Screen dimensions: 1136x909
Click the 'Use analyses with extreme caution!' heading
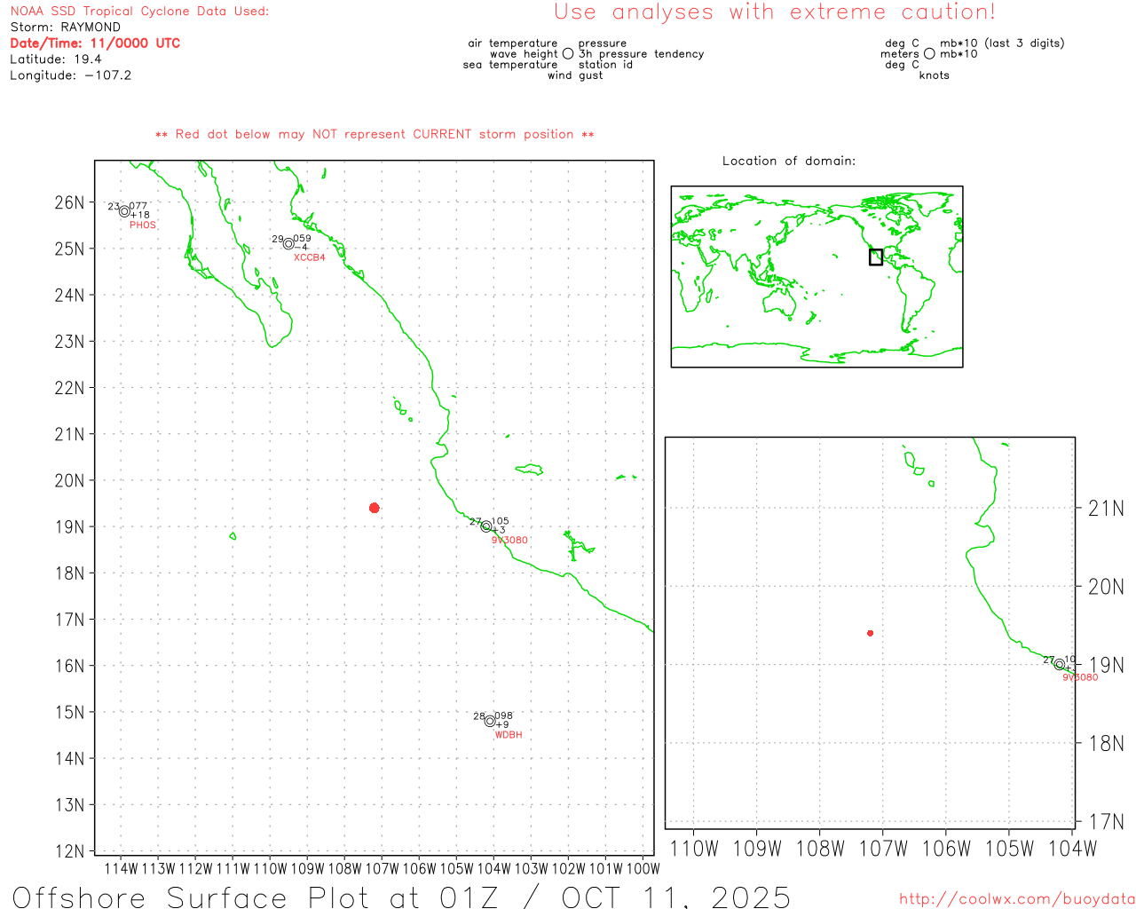(774, 12)
